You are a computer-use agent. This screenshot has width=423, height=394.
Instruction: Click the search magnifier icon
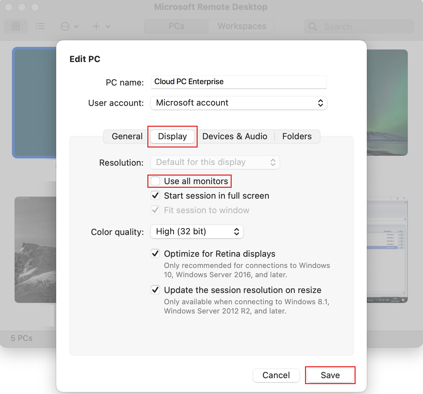[x=312, y=26]
